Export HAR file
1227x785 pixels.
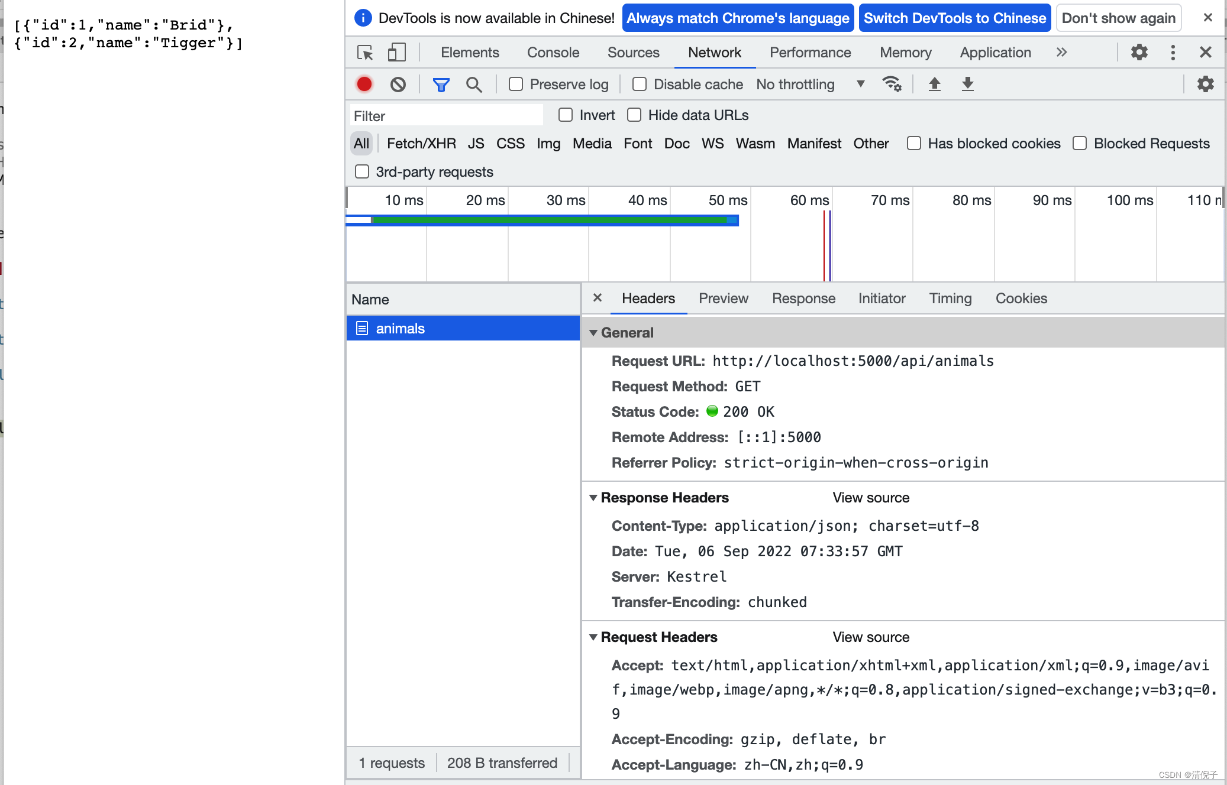(968, 84)
